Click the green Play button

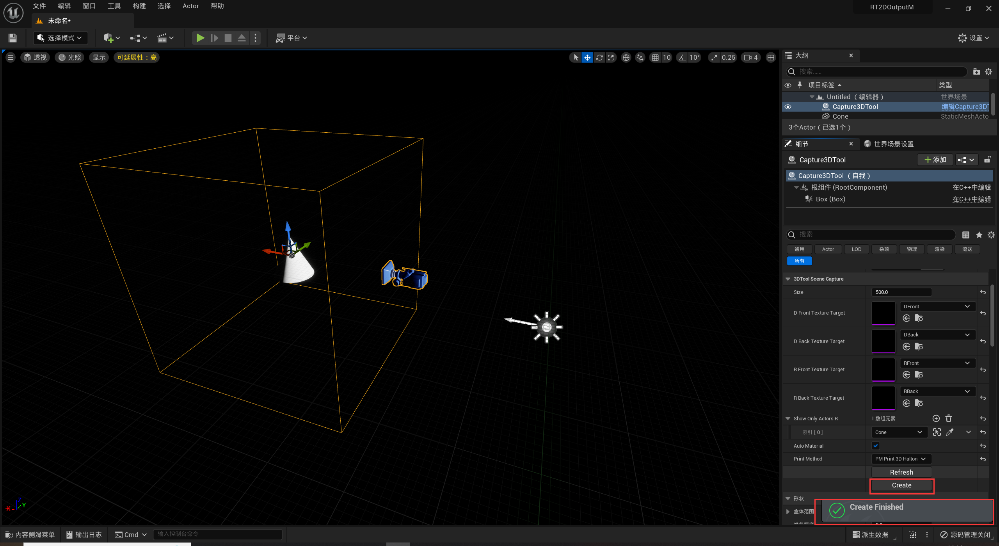(x=200, y=38)
